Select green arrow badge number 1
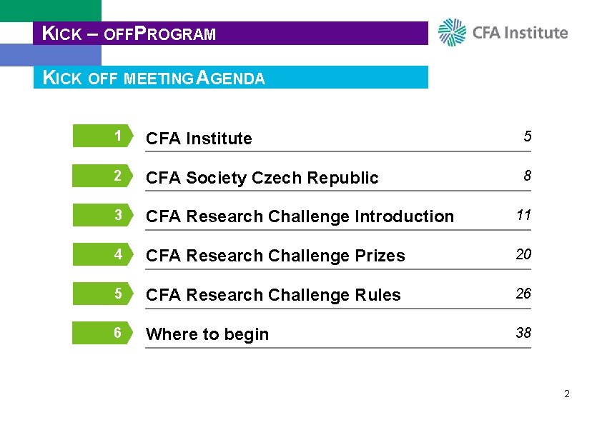602x425 pixels. point(103,136)
